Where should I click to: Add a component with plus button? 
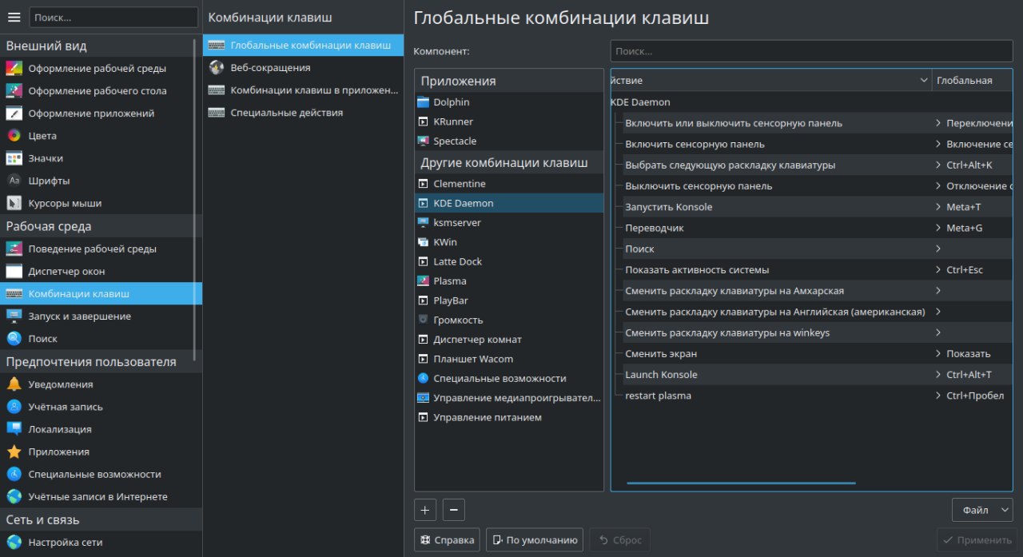(x=425, y=510)
